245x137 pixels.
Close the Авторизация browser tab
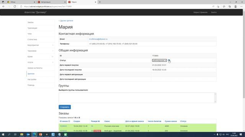click(x=65, y=2)
